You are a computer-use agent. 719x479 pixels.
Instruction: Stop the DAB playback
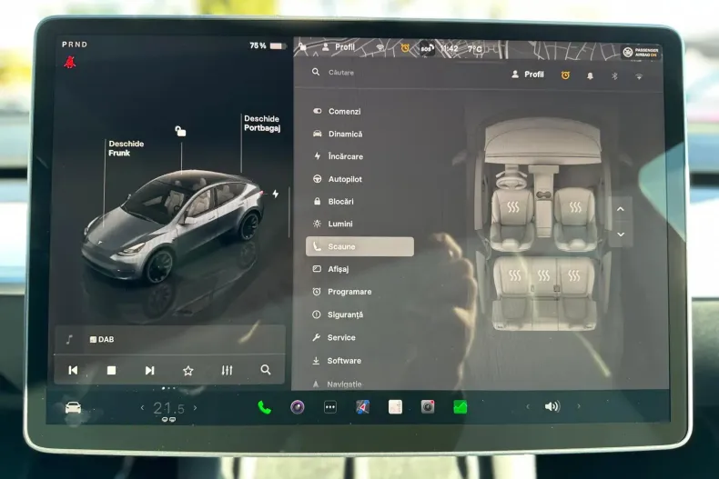click(111, 370)
